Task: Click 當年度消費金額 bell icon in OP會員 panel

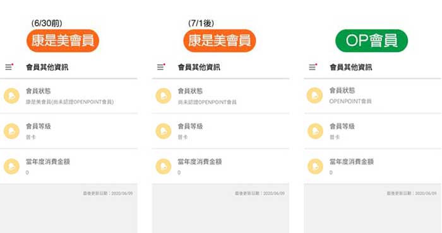Action: (x=315, y=166)
